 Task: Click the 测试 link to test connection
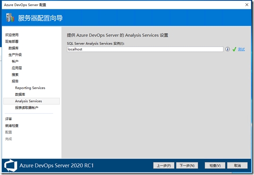click(241, 49)
